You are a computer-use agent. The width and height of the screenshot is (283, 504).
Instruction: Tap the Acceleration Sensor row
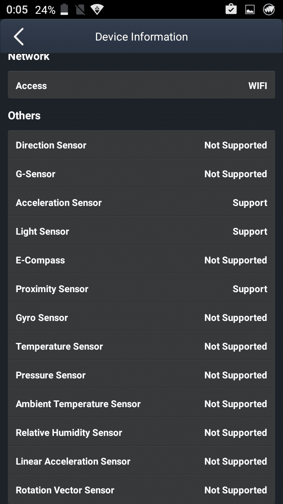[x=141, y=203]
